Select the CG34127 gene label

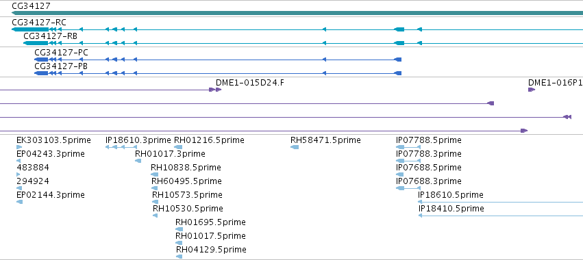[x=32, y=6]
